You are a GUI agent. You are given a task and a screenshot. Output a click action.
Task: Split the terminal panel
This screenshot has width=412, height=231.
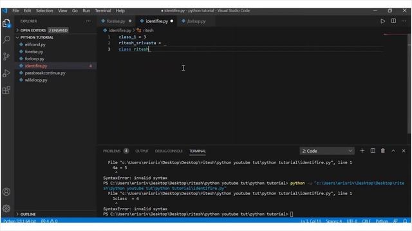click(373, 151)
